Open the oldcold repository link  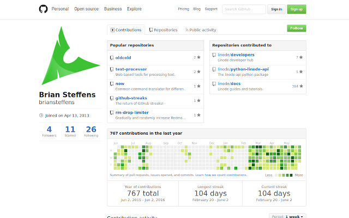coord(123,58)
